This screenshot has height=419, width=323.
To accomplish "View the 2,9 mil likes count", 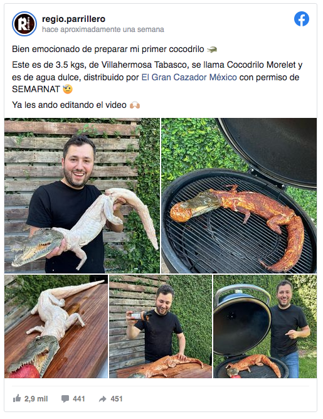I will coord(36,399).
